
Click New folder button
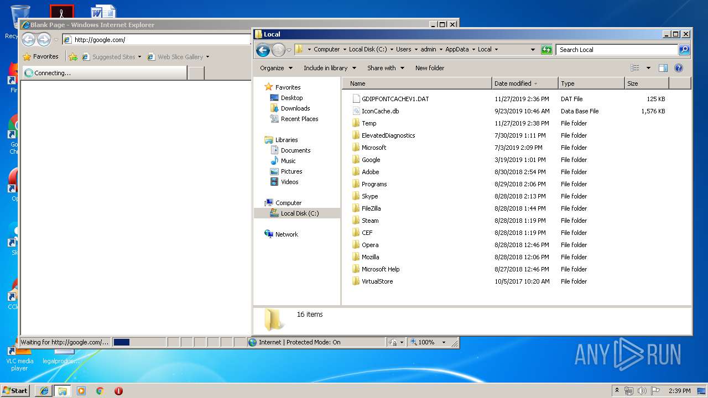tap(430, 68)
